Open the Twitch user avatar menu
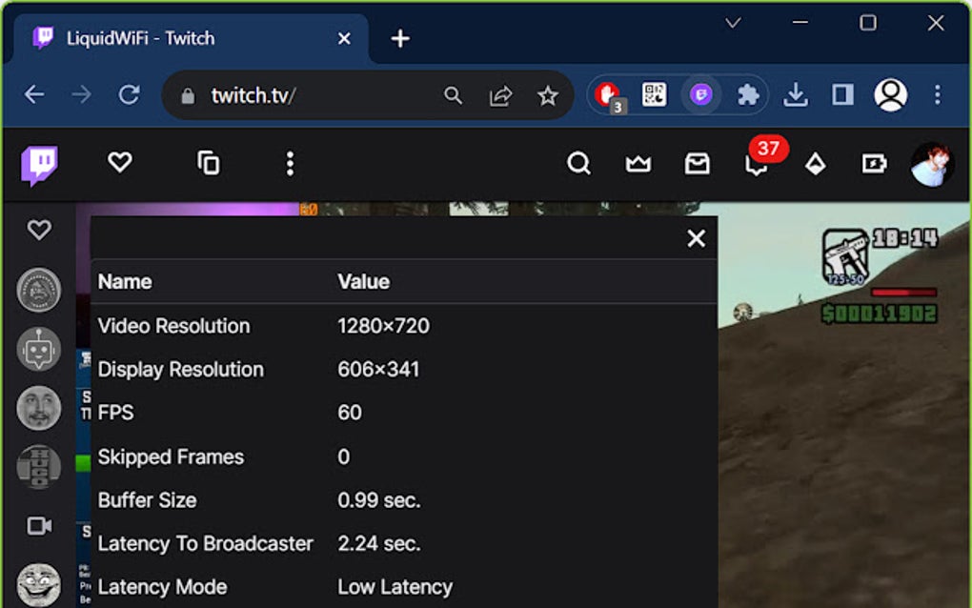972x608 pixels. tap(931, 164)
